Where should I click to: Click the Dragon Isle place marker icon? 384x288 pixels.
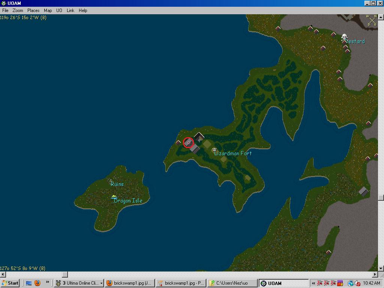114,197
